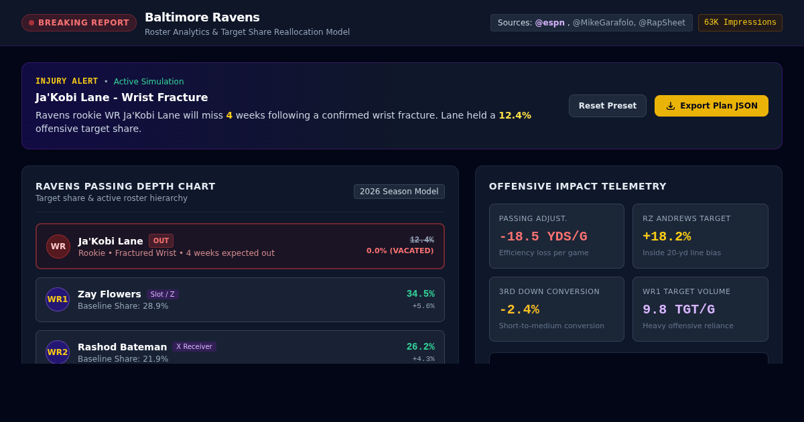The width and height of the screenshot is (804, 422).
Task: Click the 3rd Down Conversion telemetry card
Action: [x=557, y=309]
